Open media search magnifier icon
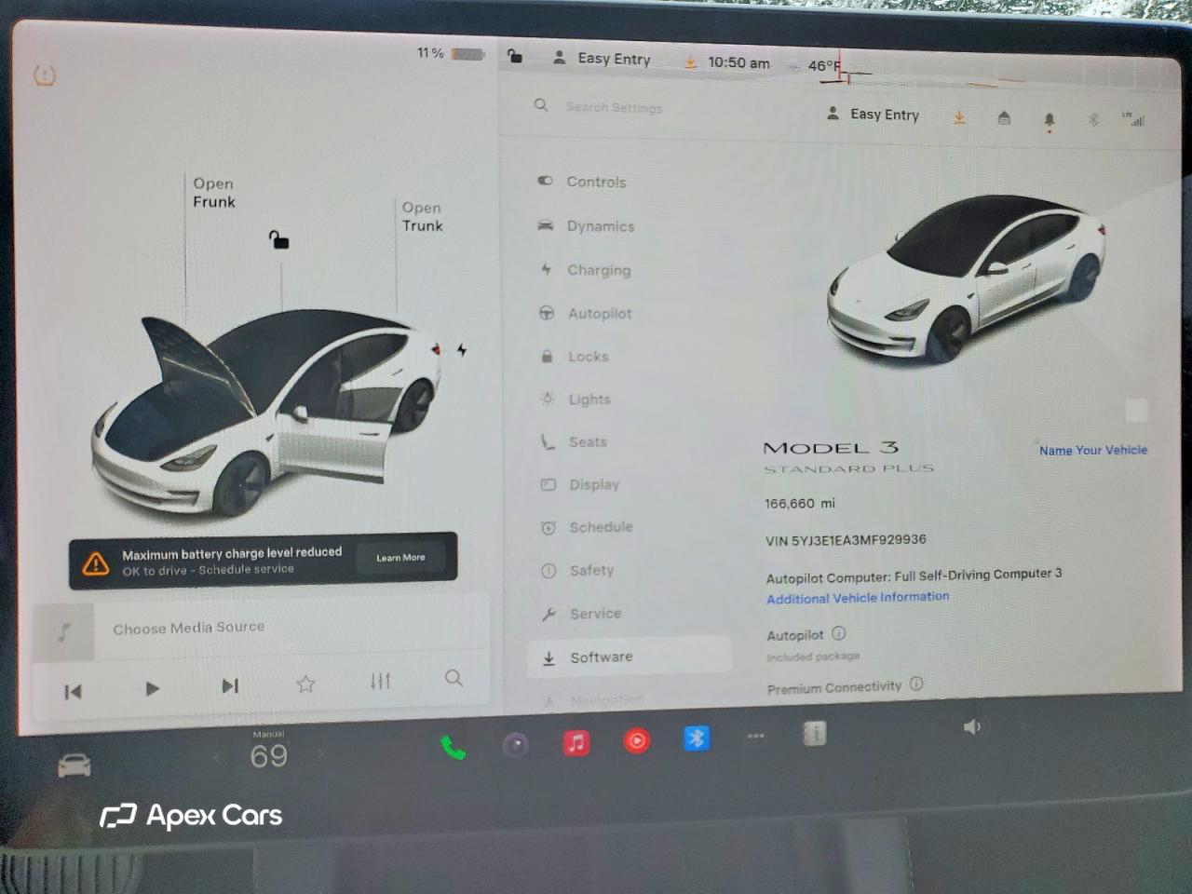The image size is (1192, 894). pos(454,678)
